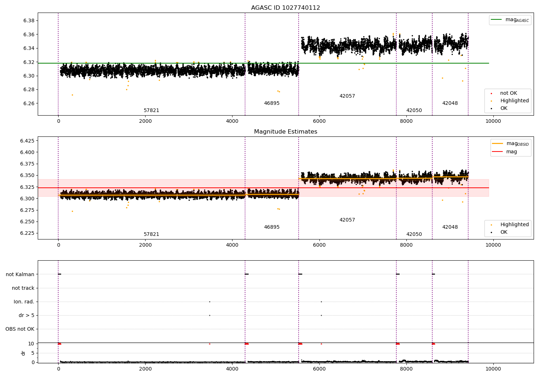Click the 42050 obsid label in middle plot
The height and width of the screenshot is (377, 539).
(414, 234)
